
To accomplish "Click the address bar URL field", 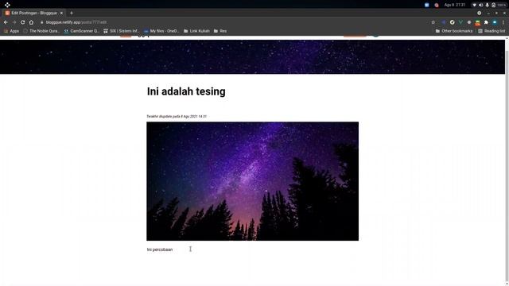I will tap(234, 22).
